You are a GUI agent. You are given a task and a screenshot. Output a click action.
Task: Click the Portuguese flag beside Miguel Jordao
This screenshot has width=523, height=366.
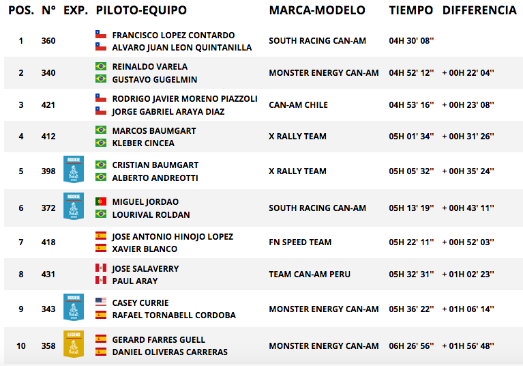point(101,201)
